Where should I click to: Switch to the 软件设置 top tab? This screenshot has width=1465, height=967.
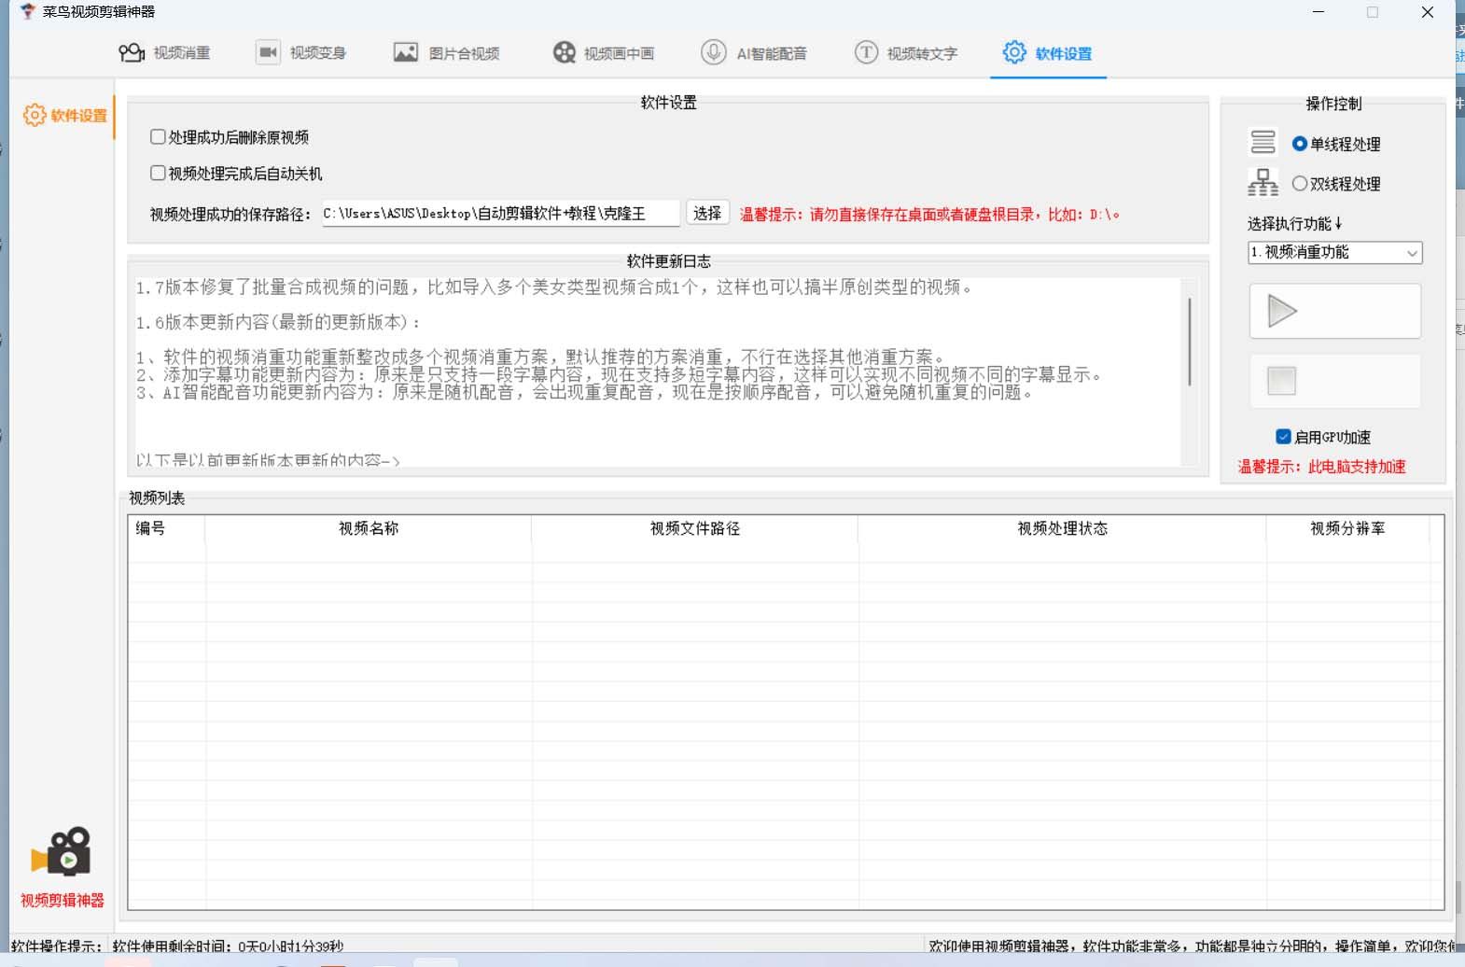[1049, 53]
